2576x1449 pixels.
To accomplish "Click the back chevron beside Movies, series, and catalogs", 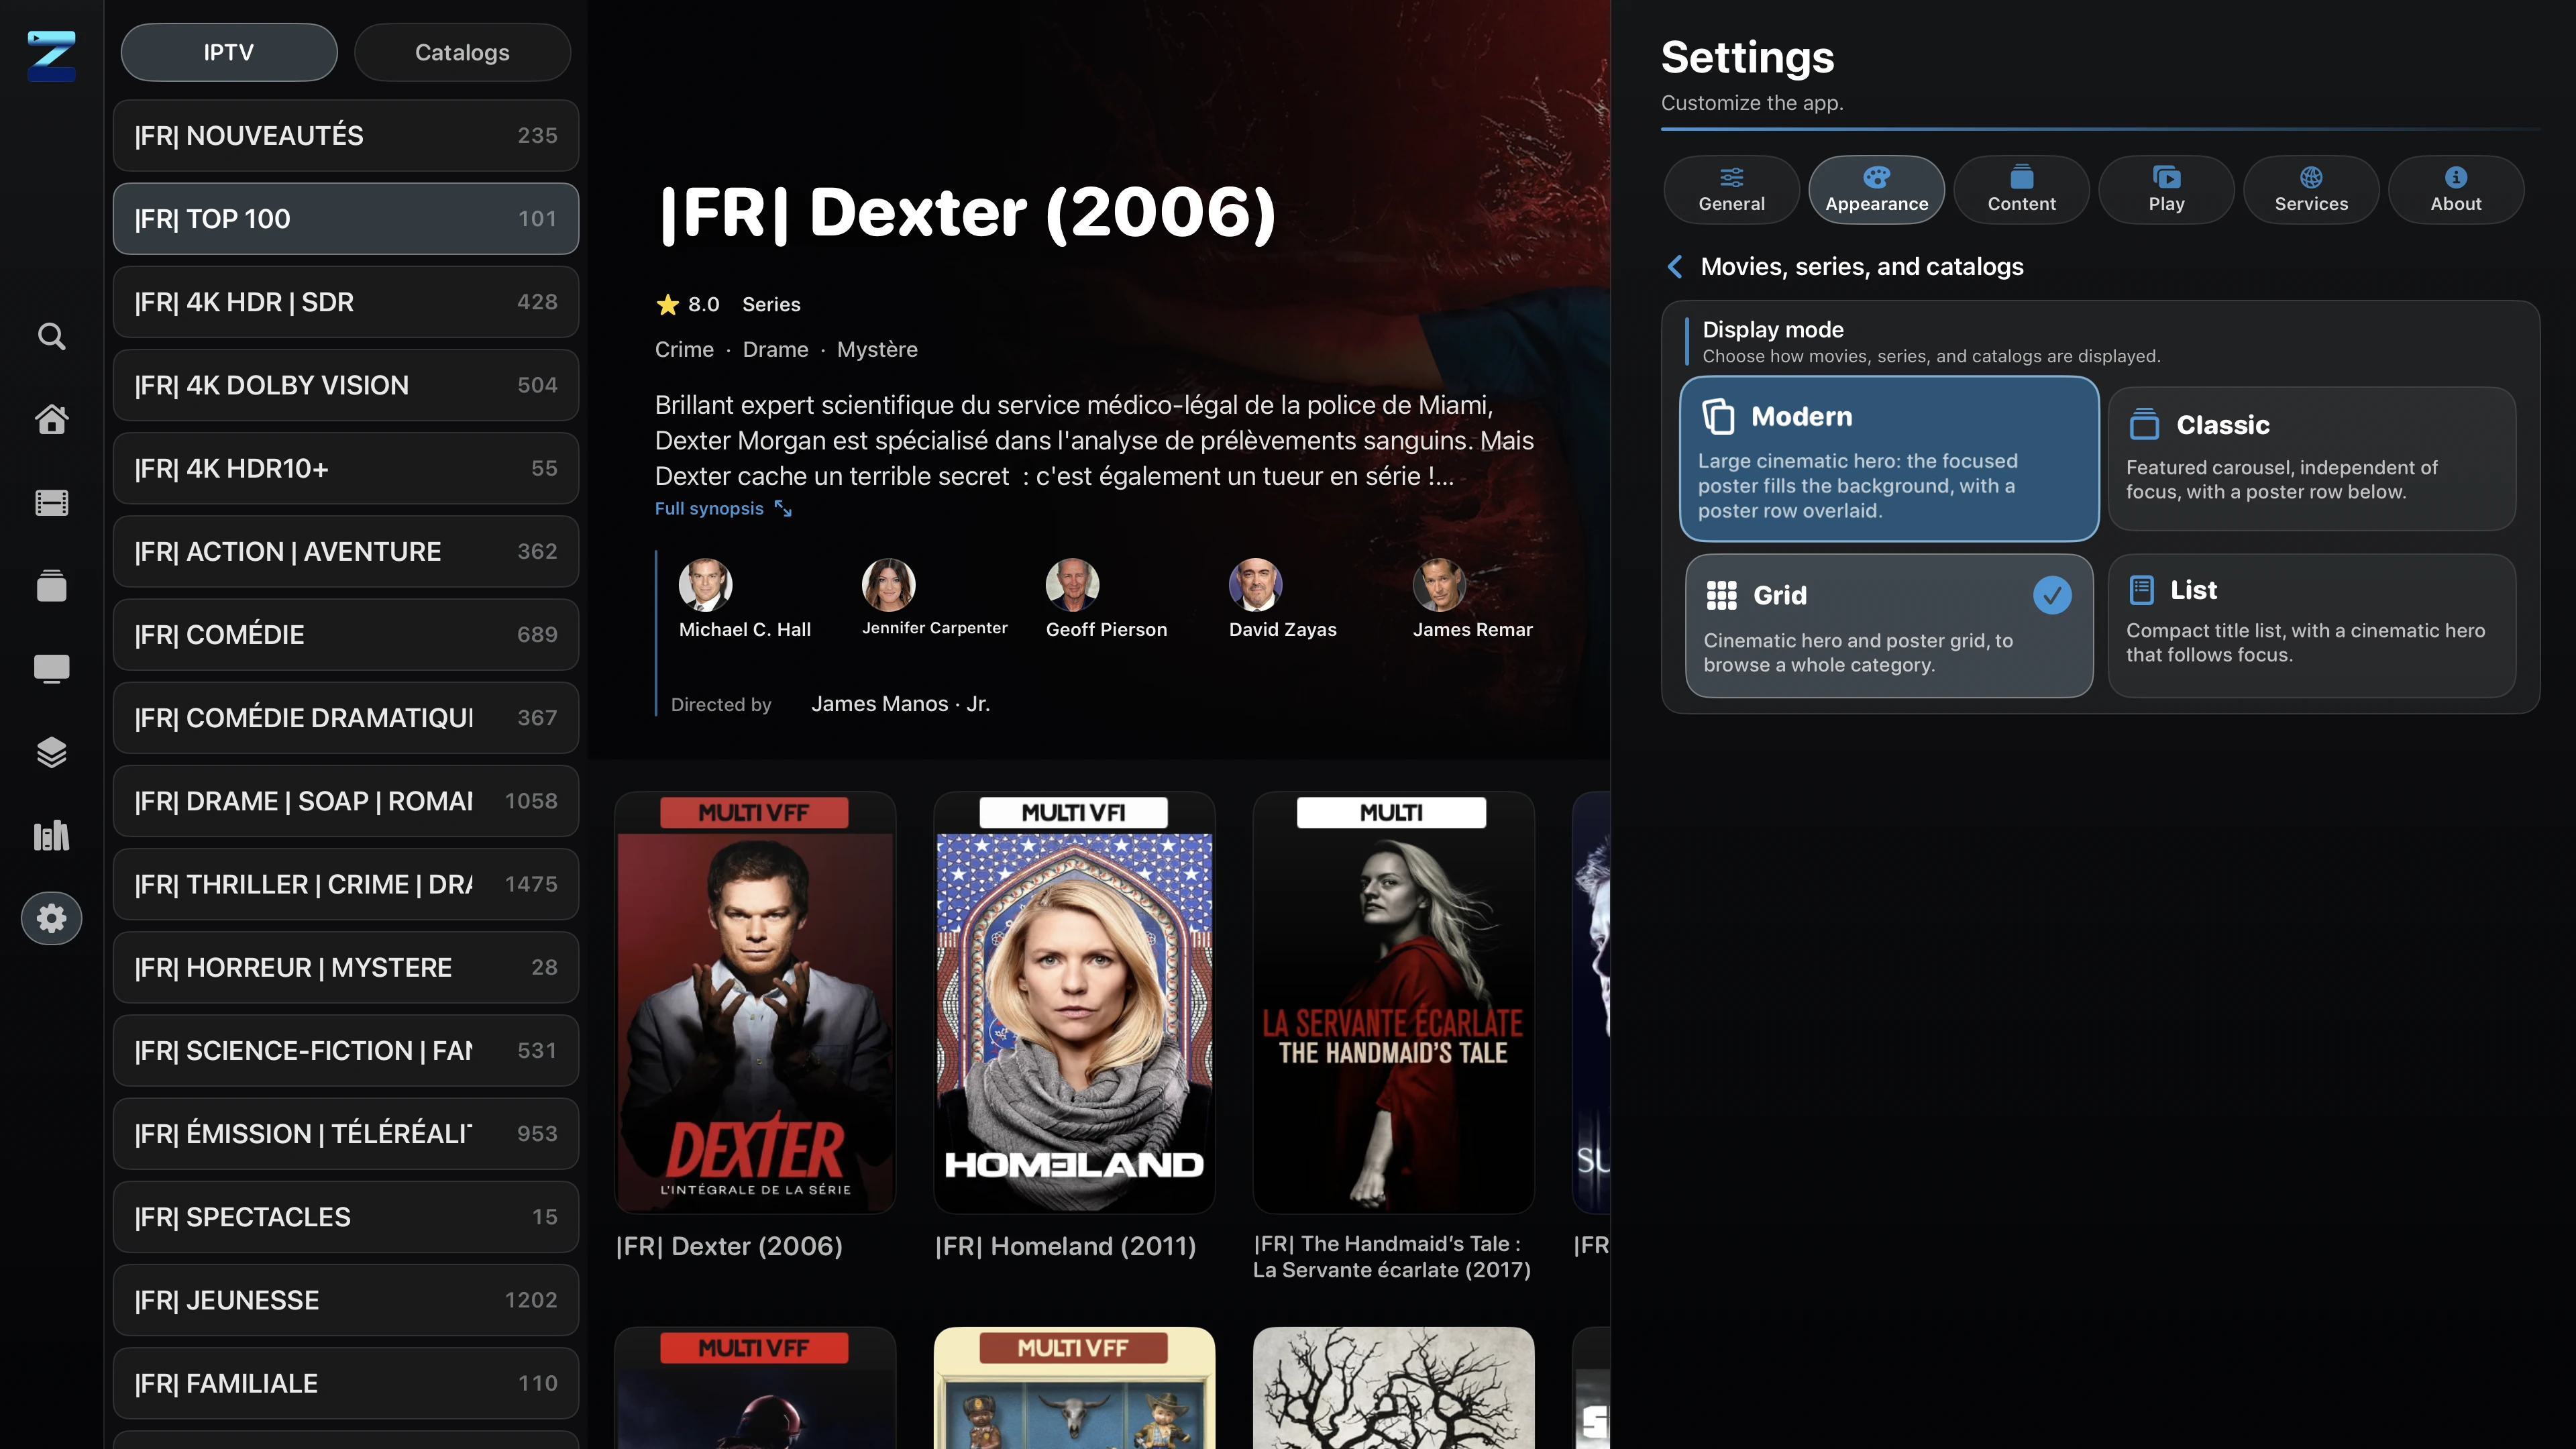I will click(x=1675, y=267).
